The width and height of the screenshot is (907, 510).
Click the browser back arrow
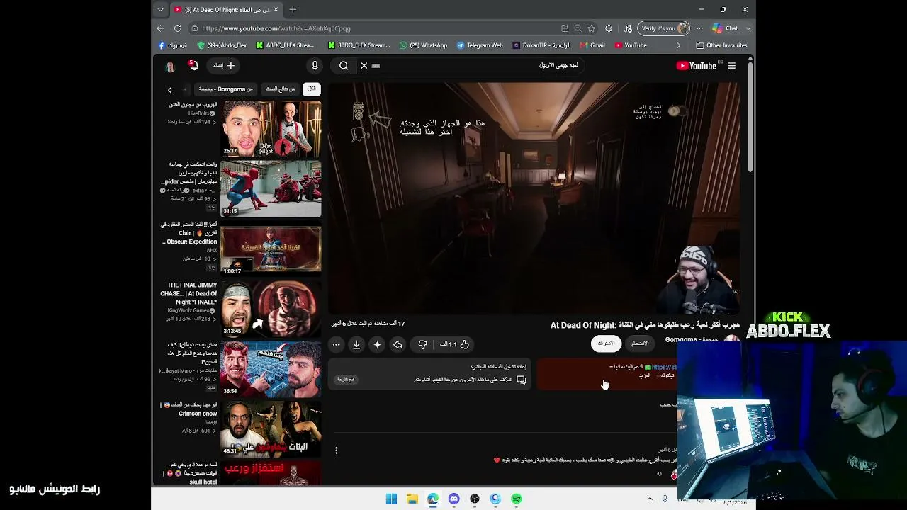coord(160,28)
